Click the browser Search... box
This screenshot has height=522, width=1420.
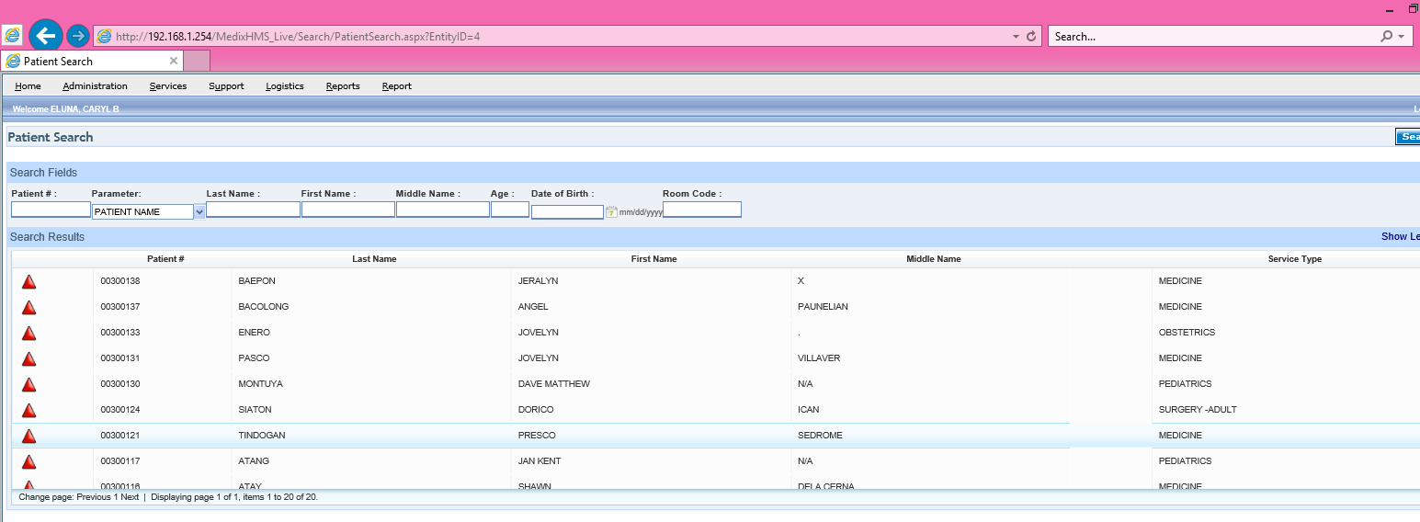[1213, 37]
